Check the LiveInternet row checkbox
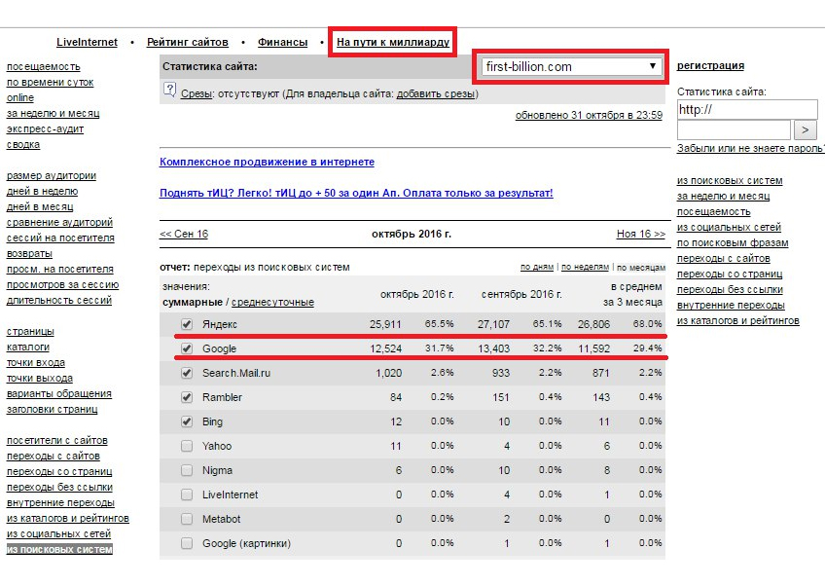Viewport: 825px width, 586px height. tap(186, 494)
